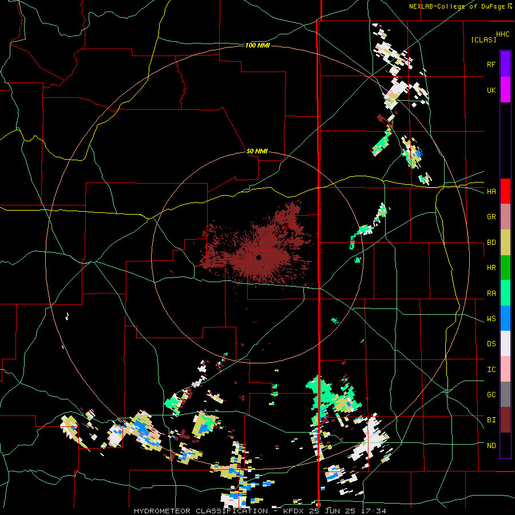This screenshot has height=515, width=515.
Task: Click the BD olive-yellow legend swatch
Action: [x=505, y=242]
